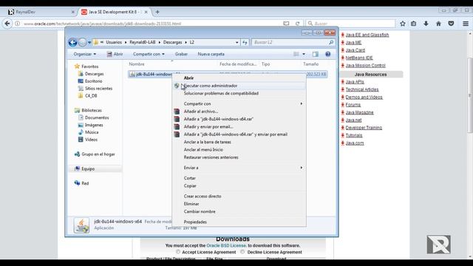Click the Buscar L2 search field
This screenshot has width=473, height=266.
293,43
